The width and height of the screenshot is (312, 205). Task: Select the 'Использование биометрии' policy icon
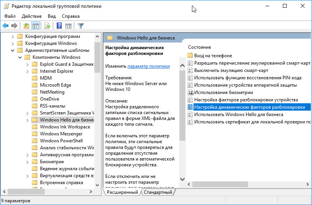[190, 93]
